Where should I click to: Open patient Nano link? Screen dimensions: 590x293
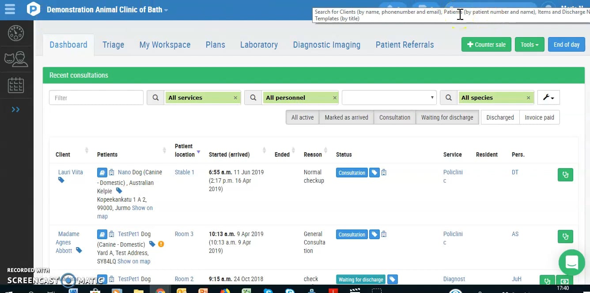pos(124,172)
